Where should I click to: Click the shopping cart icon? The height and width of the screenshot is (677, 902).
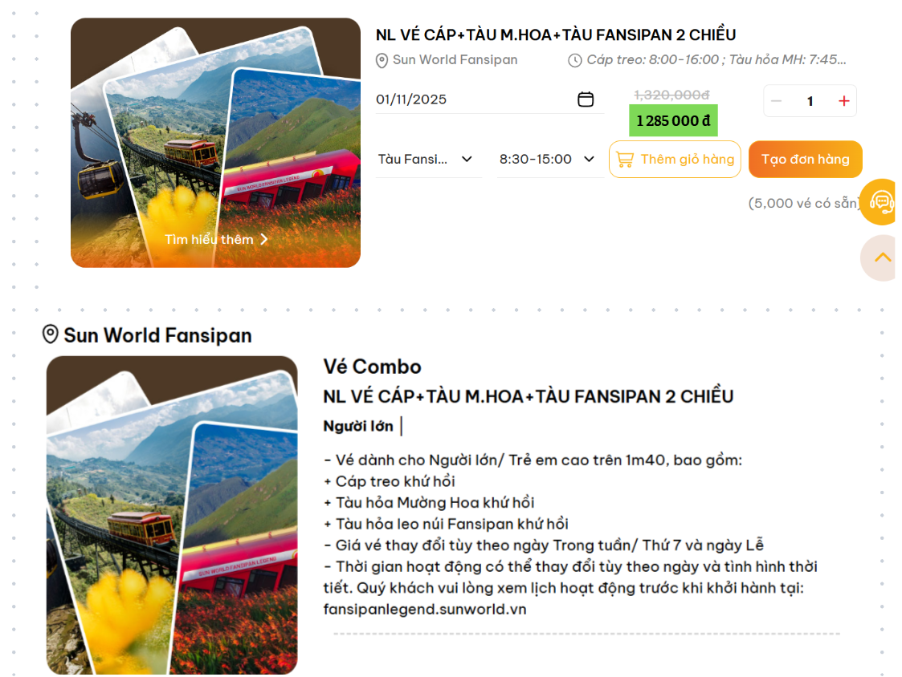click(624, 159)
